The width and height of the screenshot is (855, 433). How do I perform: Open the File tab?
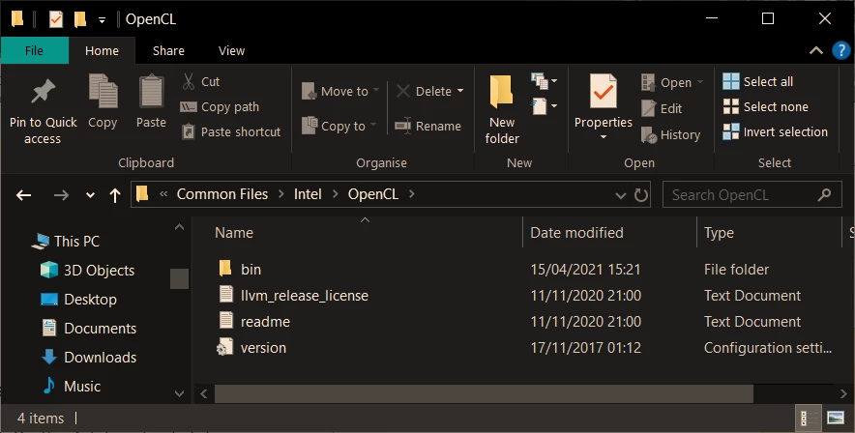click(35, 50)
